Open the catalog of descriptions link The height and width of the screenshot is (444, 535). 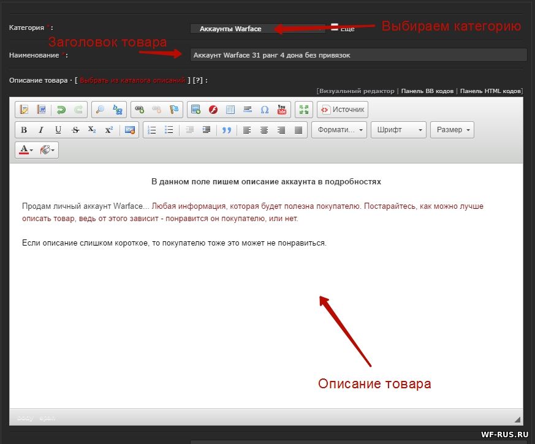pos(132,80)
